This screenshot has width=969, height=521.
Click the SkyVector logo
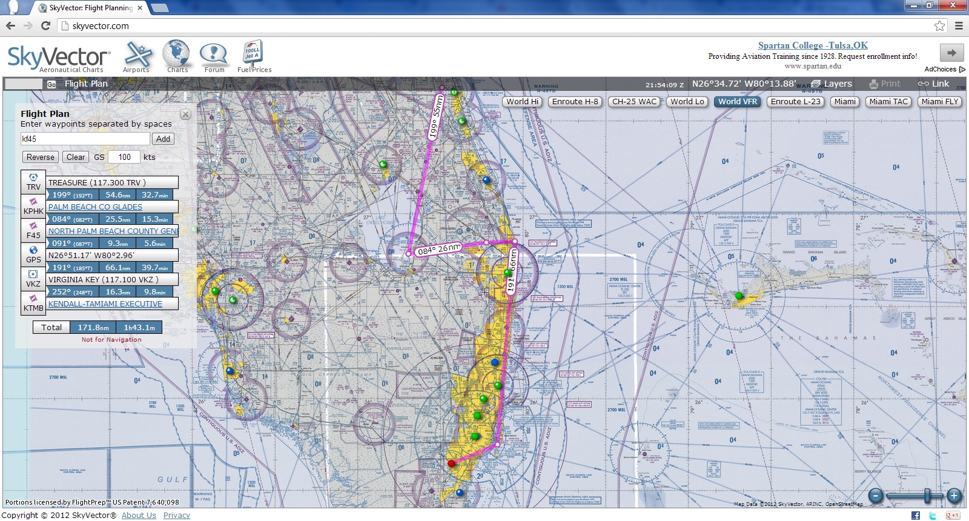(x=59, y=58)
